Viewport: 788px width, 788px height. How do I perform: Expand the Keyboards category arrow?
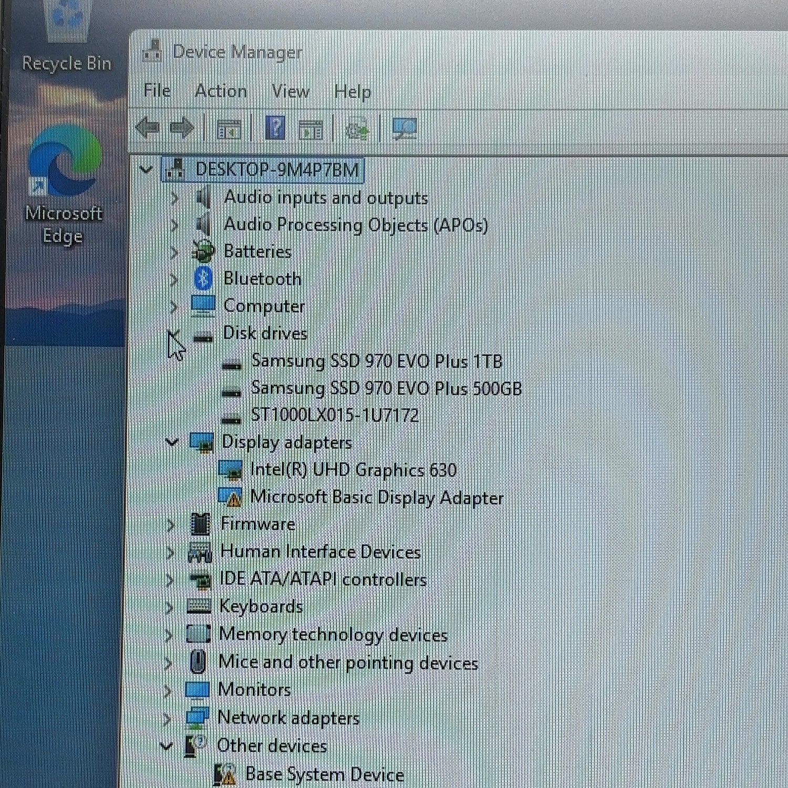point(169,607)
